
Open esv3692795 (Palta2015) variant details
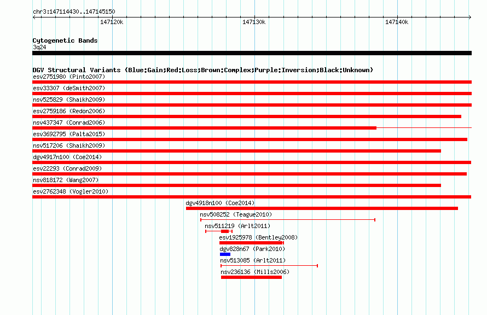(250, 139)
